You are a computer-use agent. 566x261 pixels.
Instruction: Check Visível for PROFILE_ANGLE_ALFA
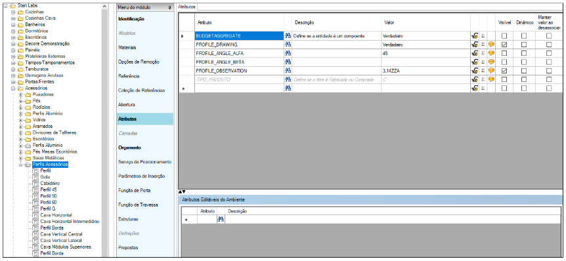point(504,53)
